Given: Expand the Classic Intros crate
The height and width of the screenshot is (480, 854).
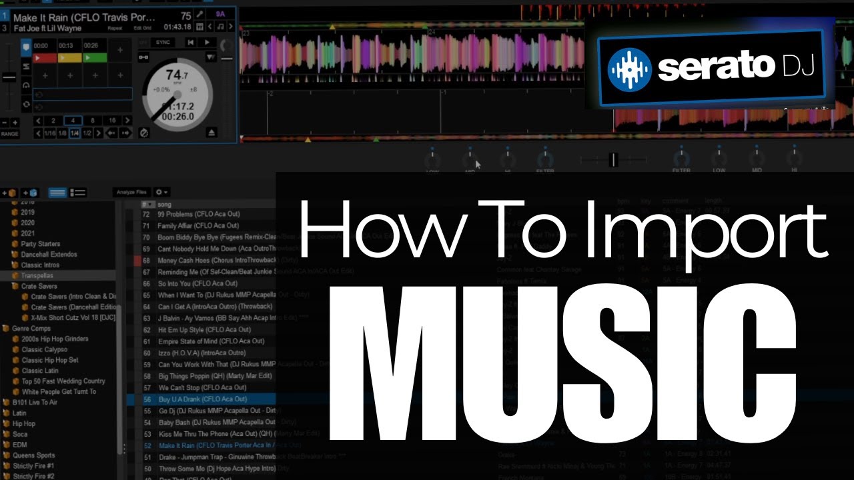Looking at the screenshot, I should pos(13,262).
